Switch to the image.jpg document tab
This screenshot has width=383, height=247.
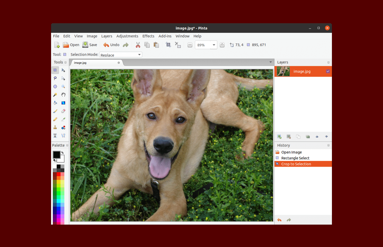tap(97, 63)
